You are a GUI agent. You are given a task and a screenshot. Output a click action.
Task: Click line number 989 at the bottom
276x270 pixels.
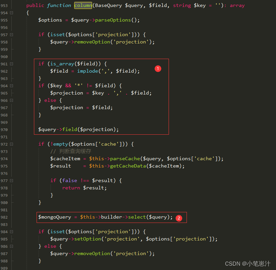click(x=4, y=268)
